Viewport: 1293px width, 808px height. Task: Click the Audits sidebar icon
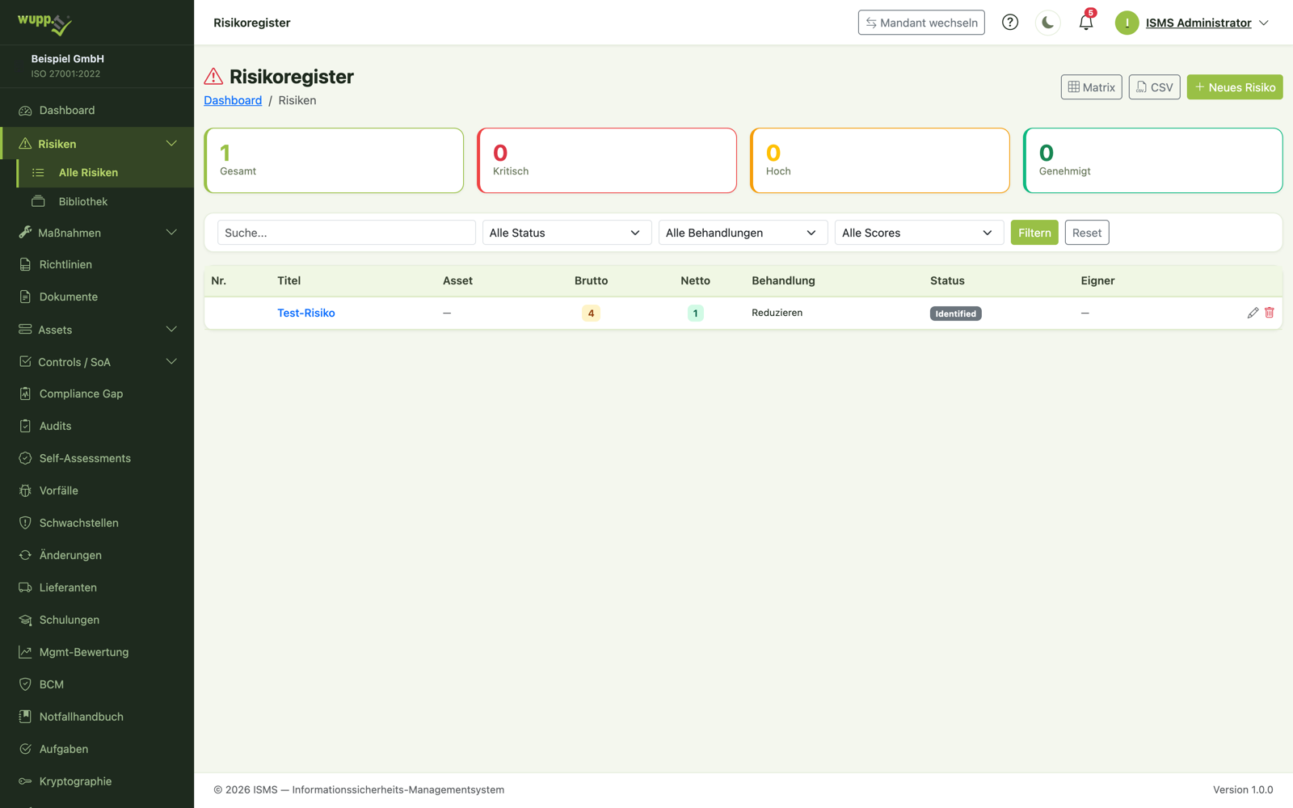(x=25, y=426)
